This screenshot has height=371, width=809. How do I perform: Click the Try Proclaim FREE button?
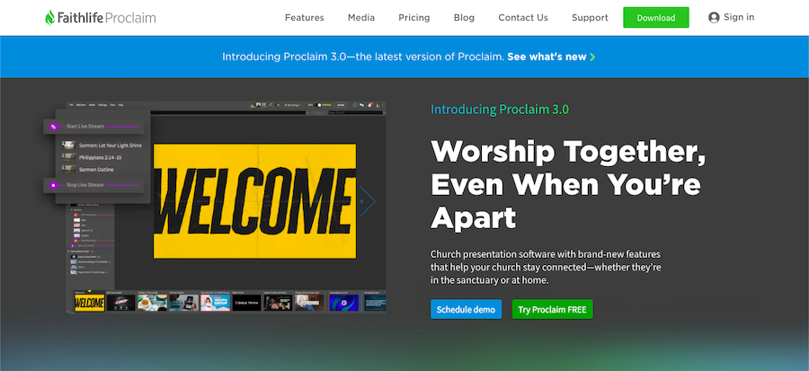(552, 309)
